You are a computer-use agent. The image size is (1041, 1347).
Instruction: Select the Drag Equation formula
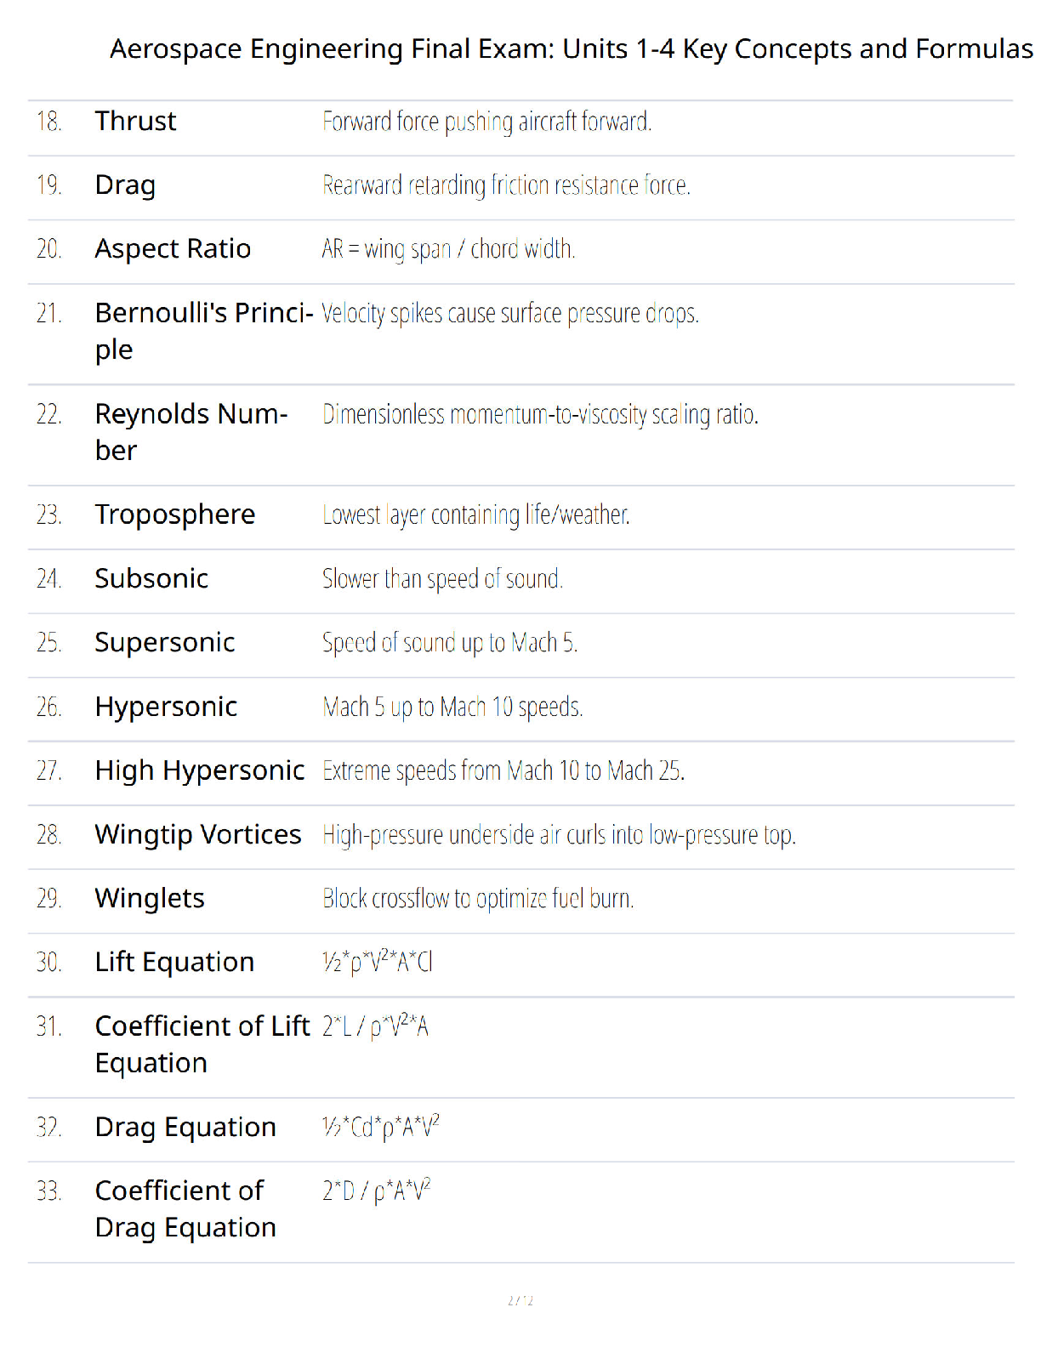[x=381, y=1127]
